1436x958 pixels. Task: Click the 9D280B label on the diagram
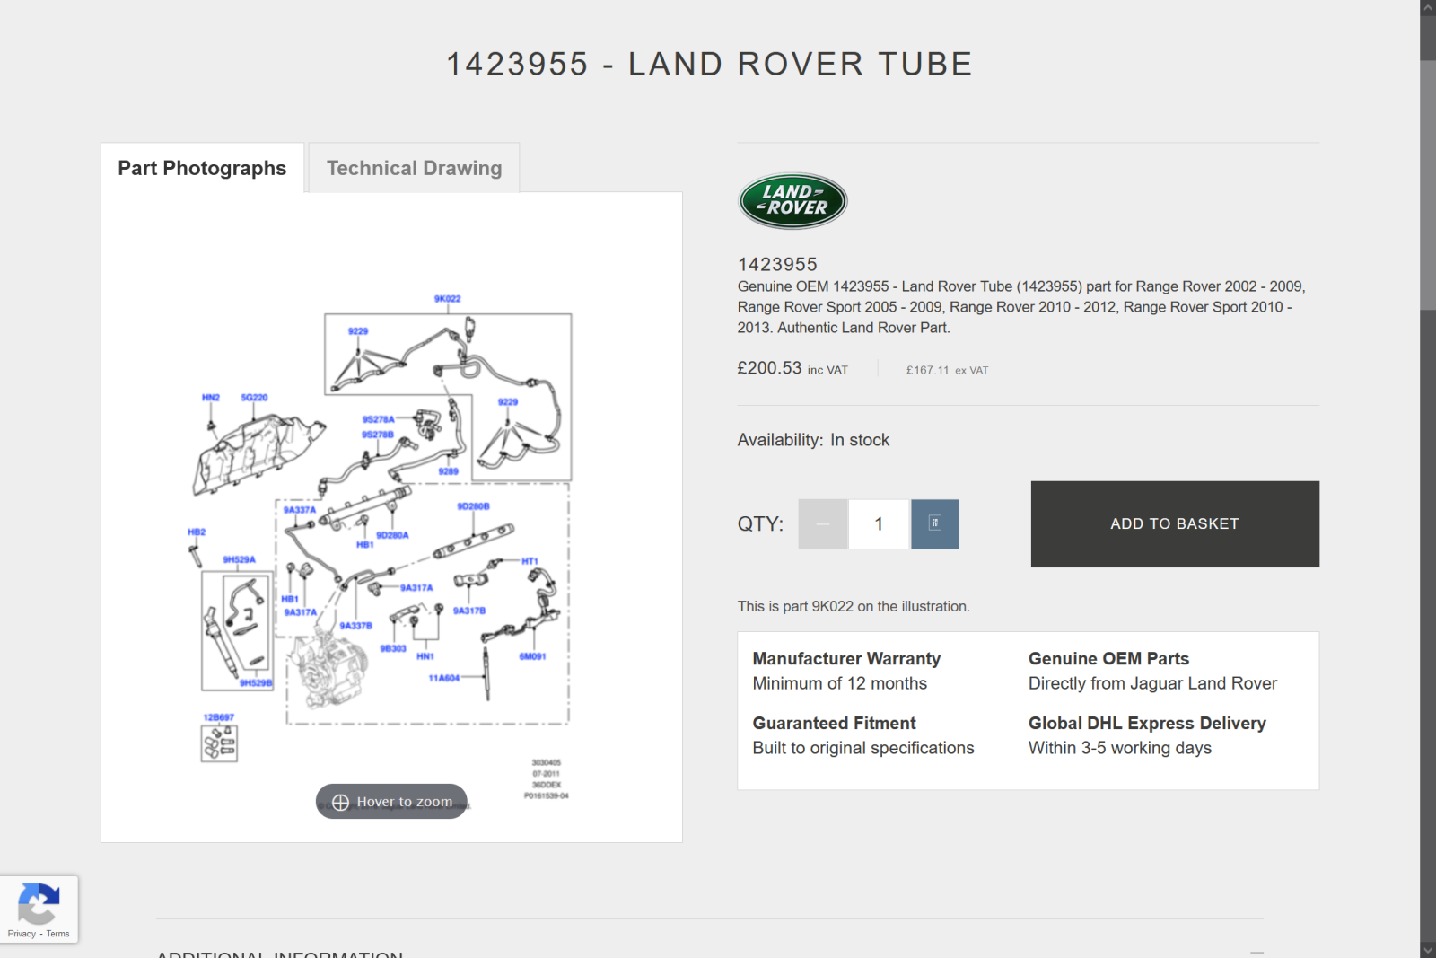(473, 506)
